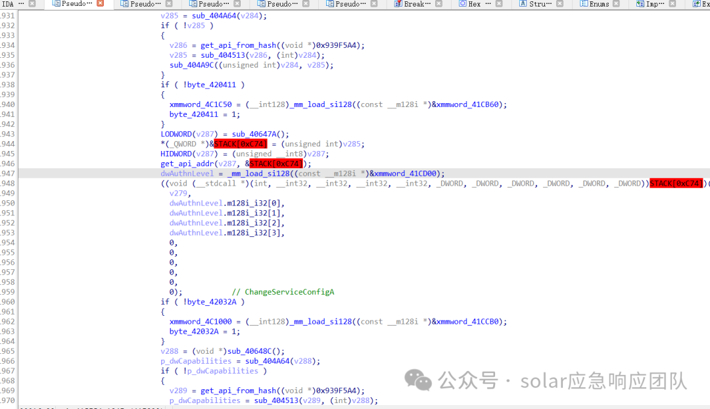Select sub_404A9C call on line 936
The image size is (710, 409).
coord(191,65)
